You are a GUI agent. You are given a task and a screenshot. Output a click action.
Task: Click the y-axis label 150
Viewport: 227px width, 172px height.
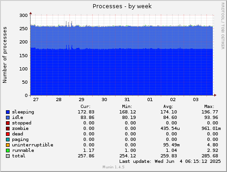tap(23, 55)
